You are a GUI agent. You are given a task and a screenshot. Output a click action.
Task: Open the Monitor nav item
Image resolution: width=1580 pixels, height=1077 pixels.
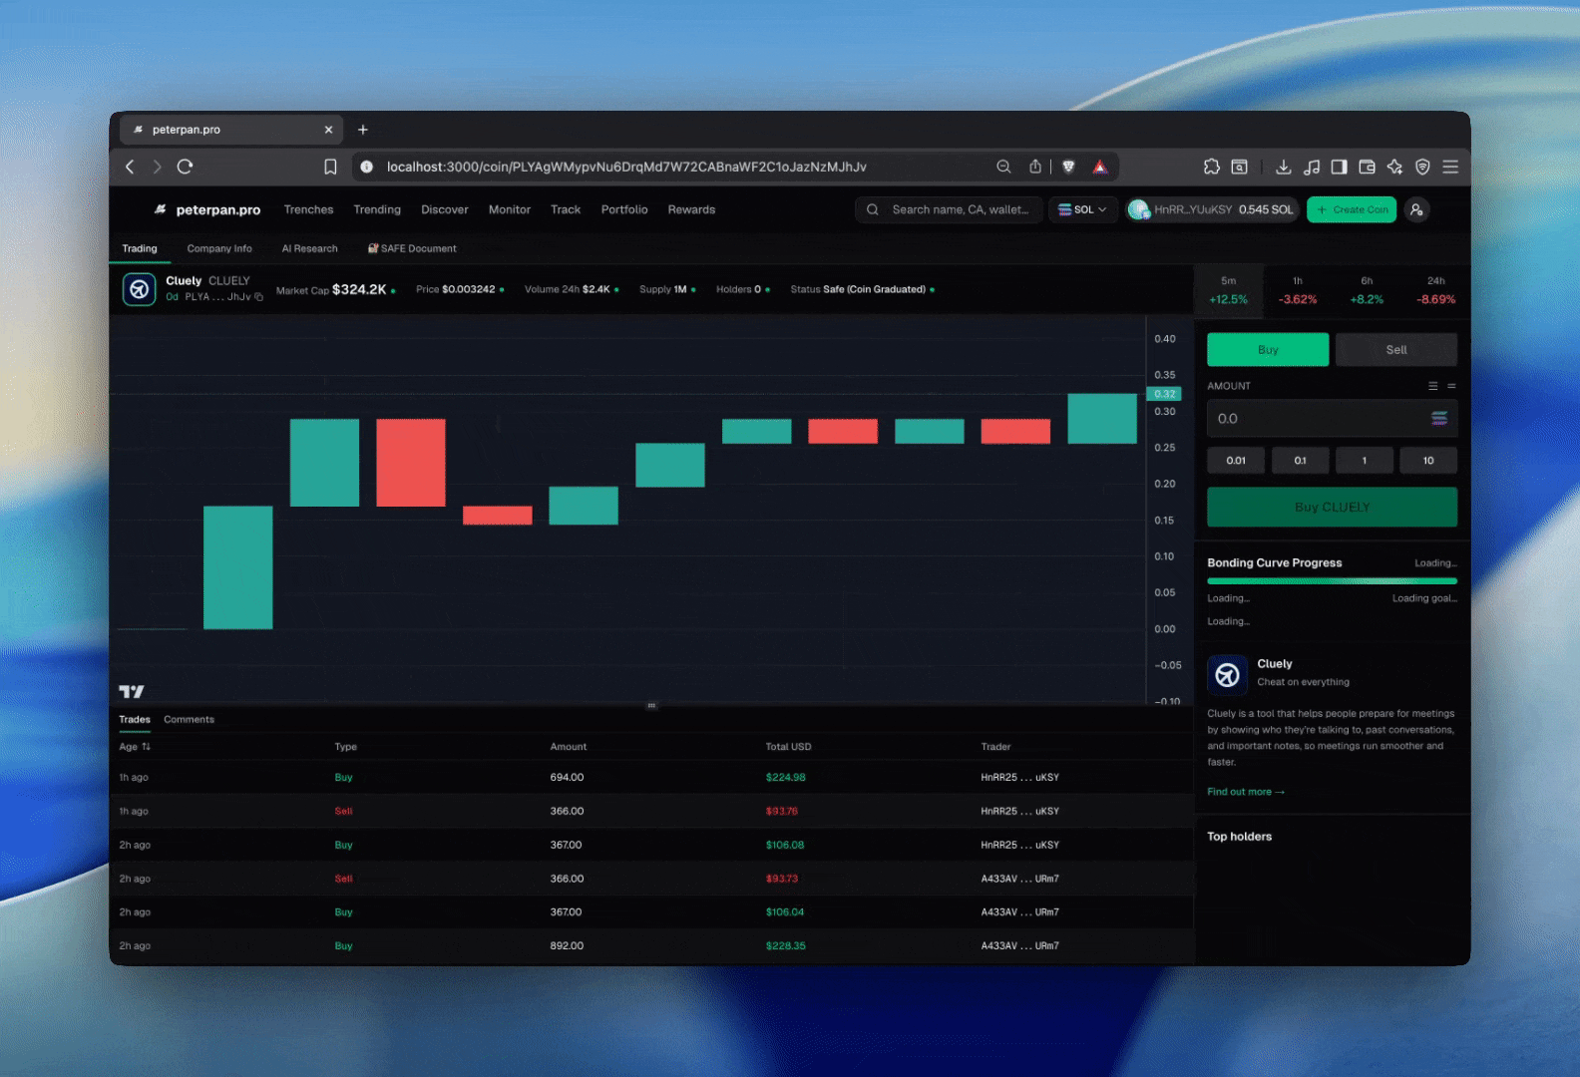pyautogui.click(x=510, y=209)
